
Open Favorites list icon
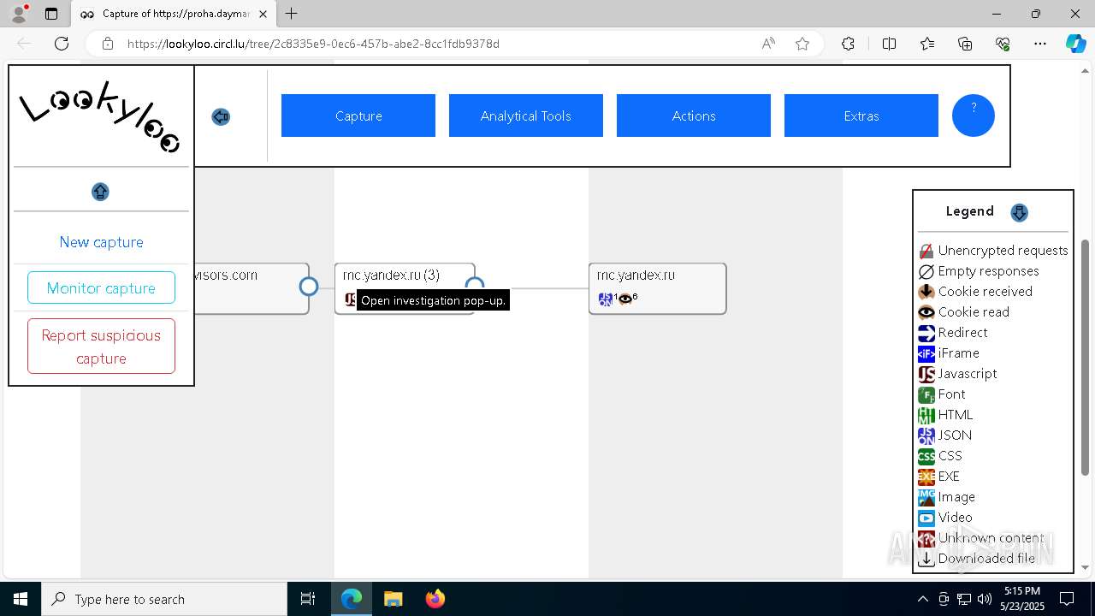pyautogui.click(x=927, y=44)
